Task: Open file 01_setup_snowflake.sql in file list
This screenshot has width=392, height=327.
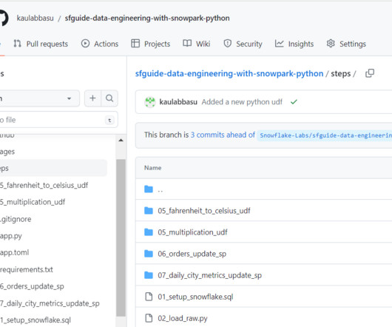Action: point(195,297)
